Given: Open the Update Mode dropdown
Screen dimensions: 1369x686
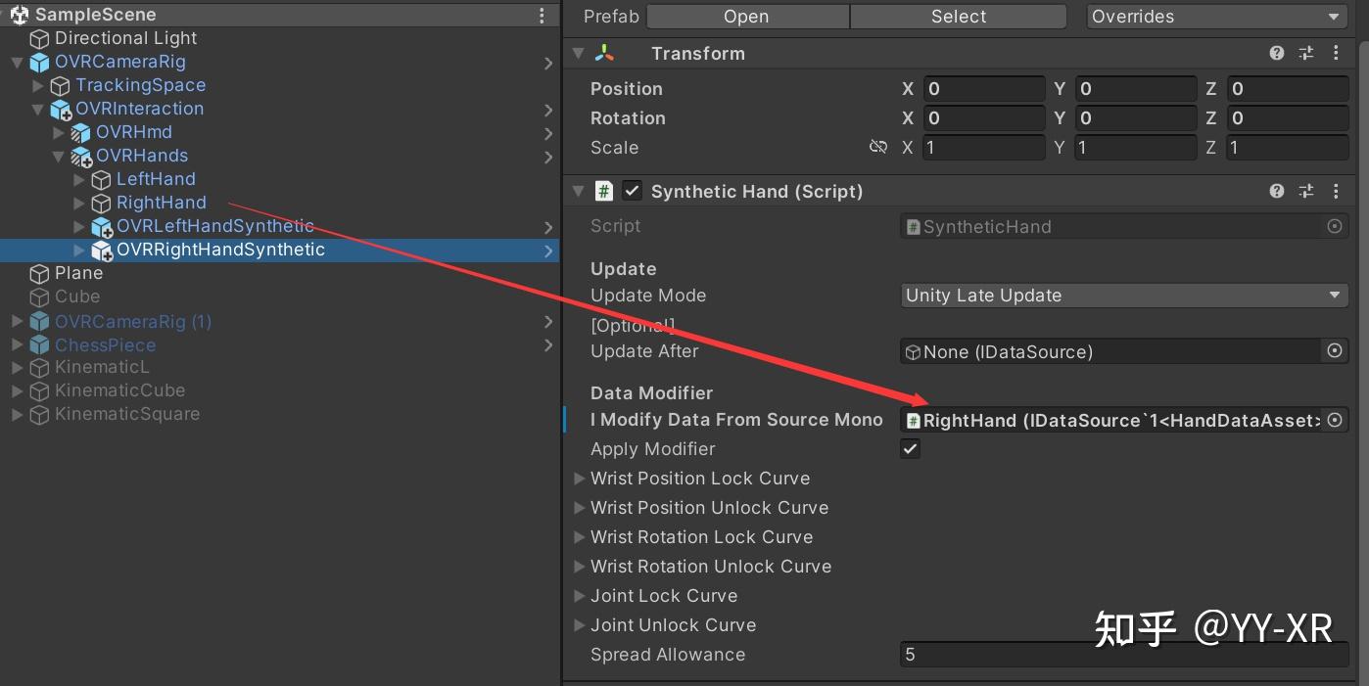Looking at the screenshot, I should (x=1123, y=295).
